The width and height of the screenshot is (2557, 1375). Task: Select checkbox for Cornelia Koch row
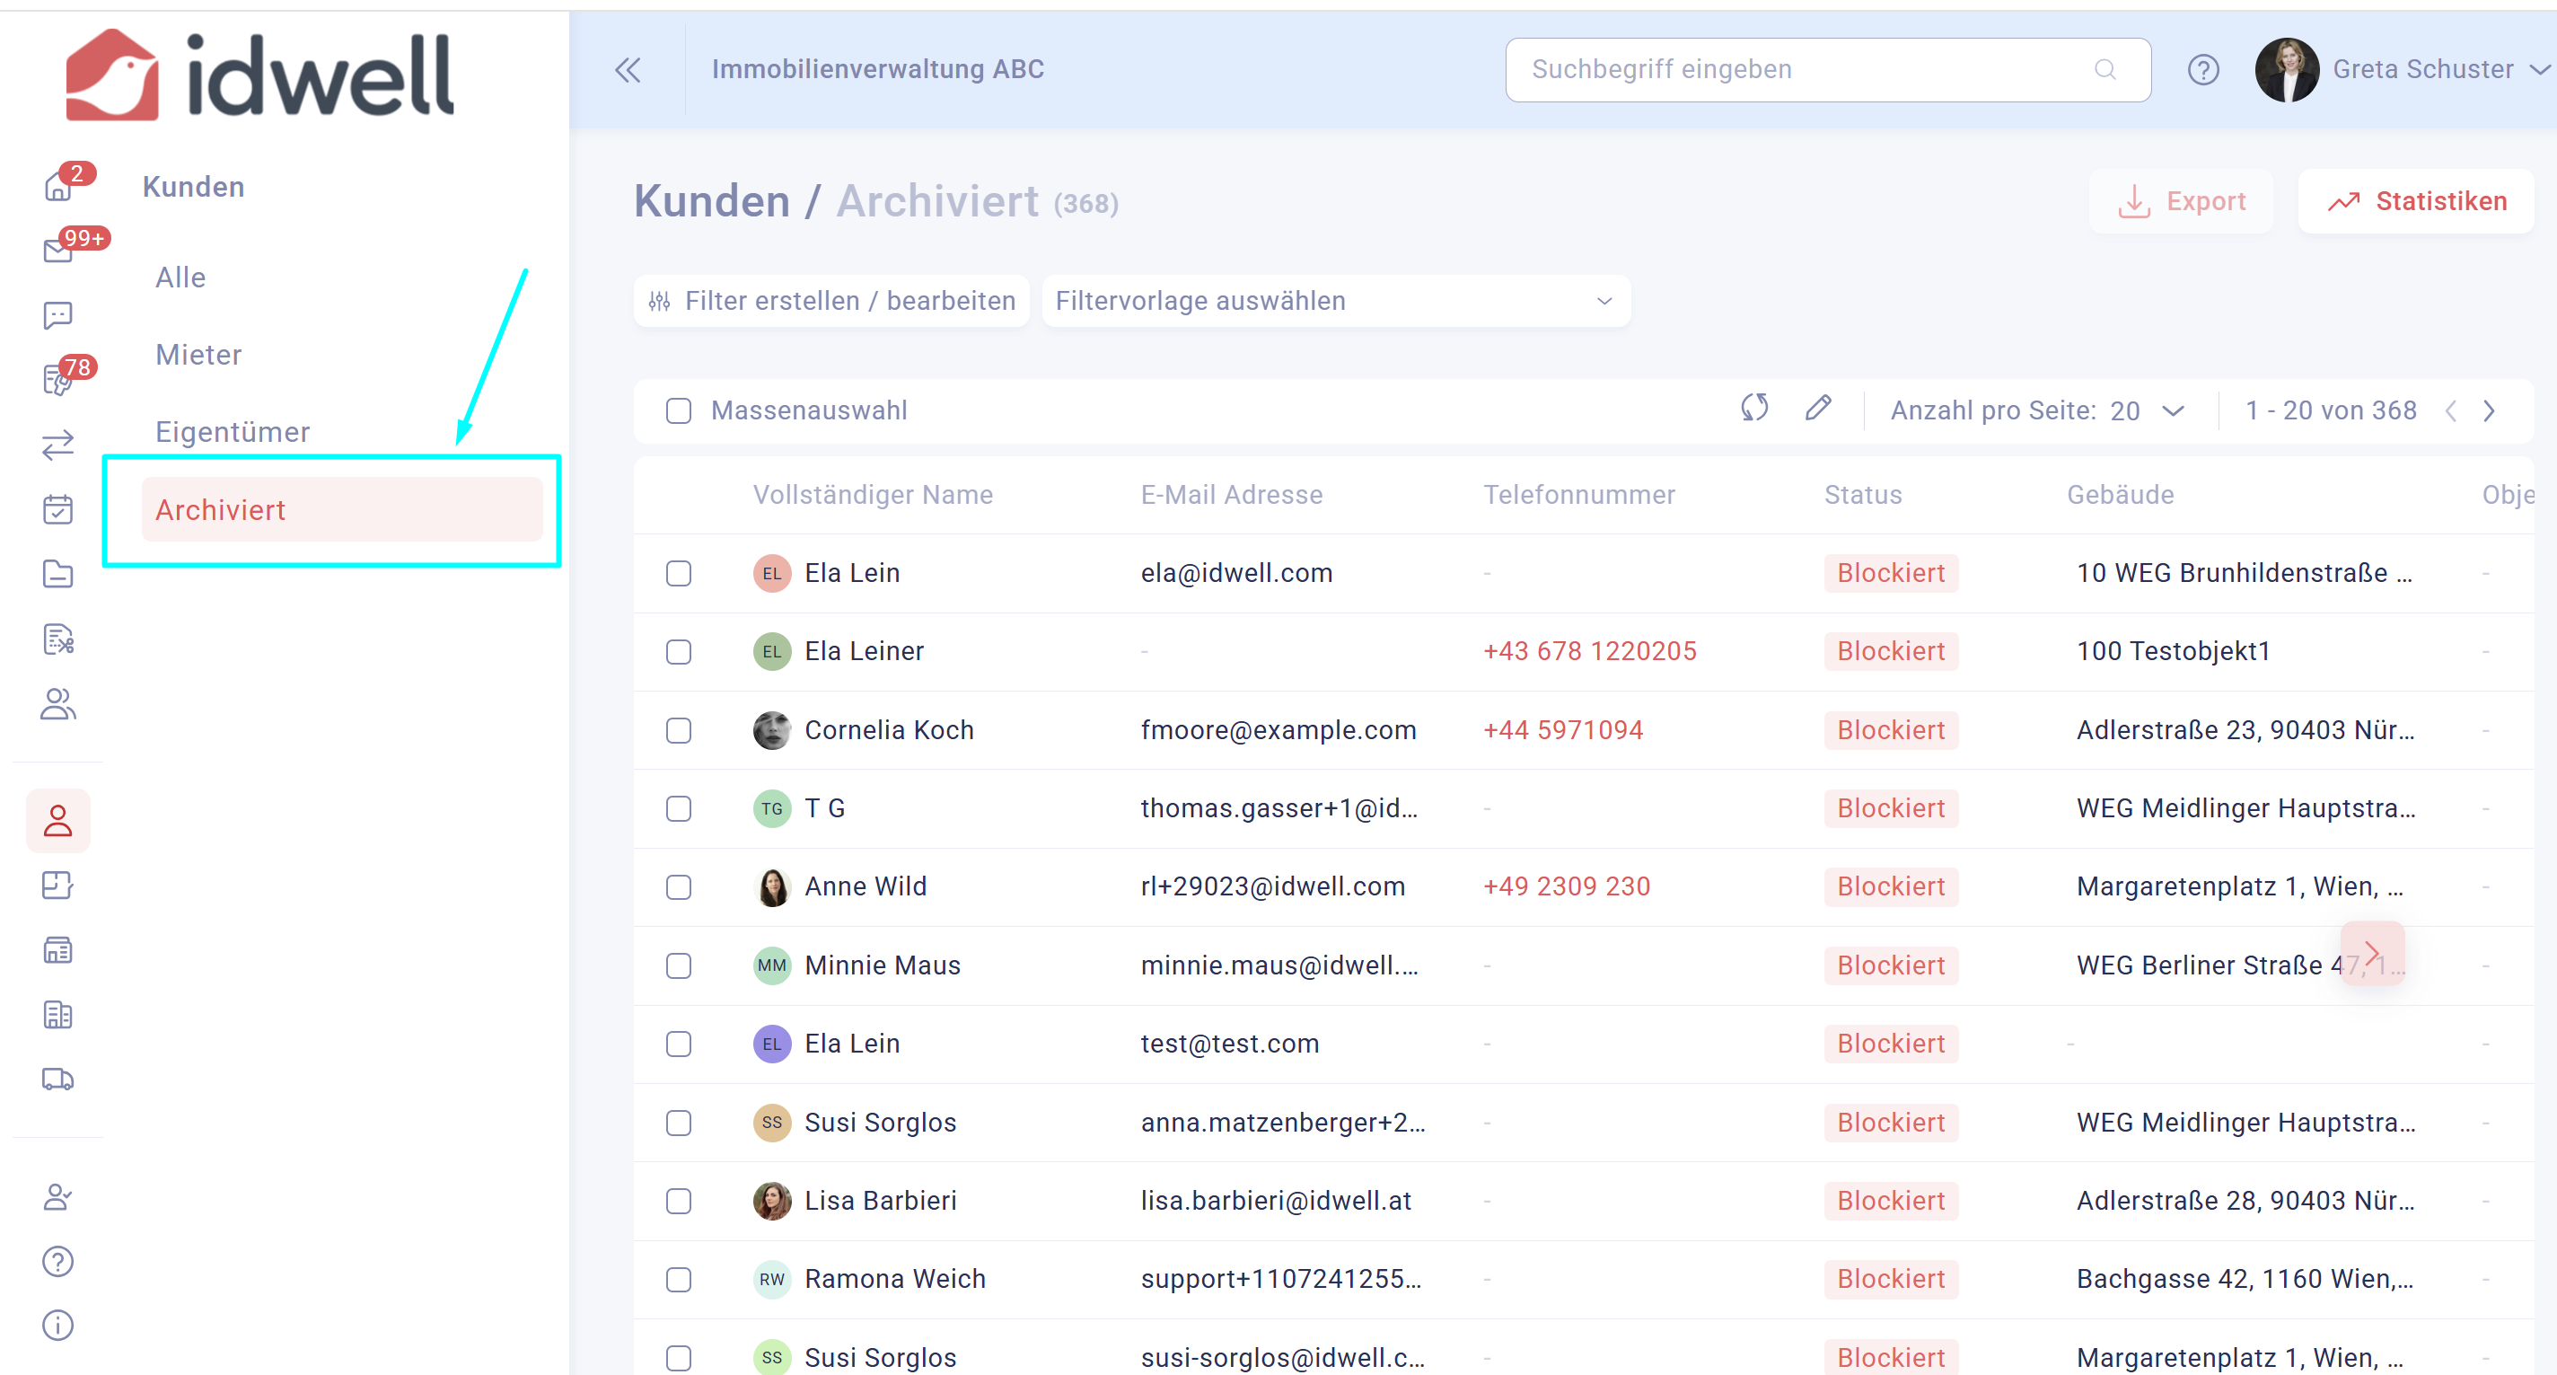pos(679,731)
